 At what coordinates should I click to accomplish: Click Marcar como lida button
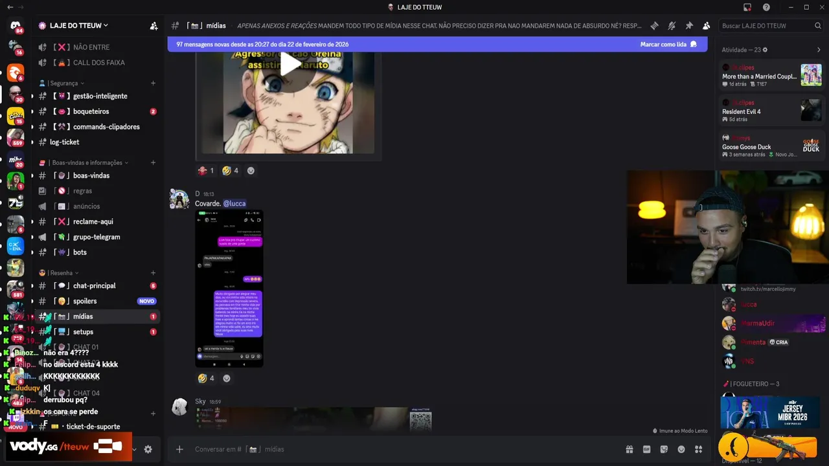click(668, 44)
